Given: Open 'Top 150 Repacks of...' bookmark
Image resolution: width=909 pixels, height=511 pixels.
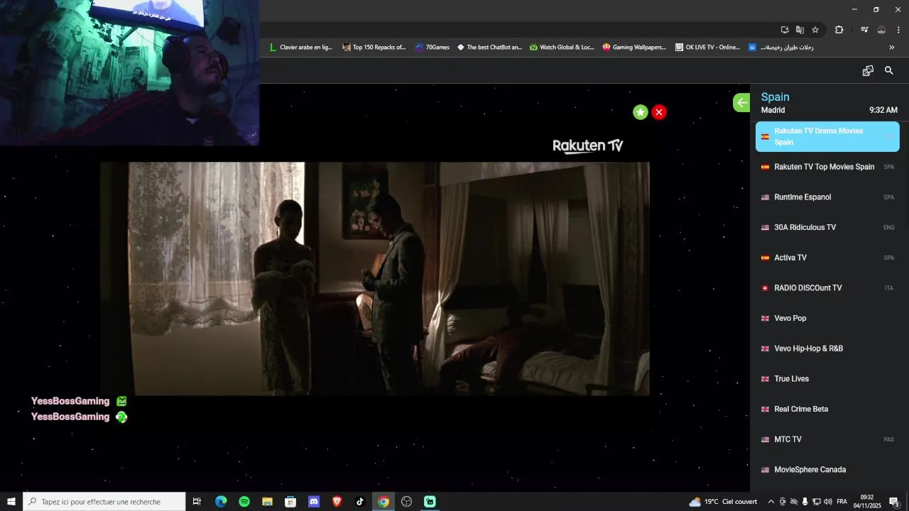Looking at the screenshot, I should [x=374, y=48].
